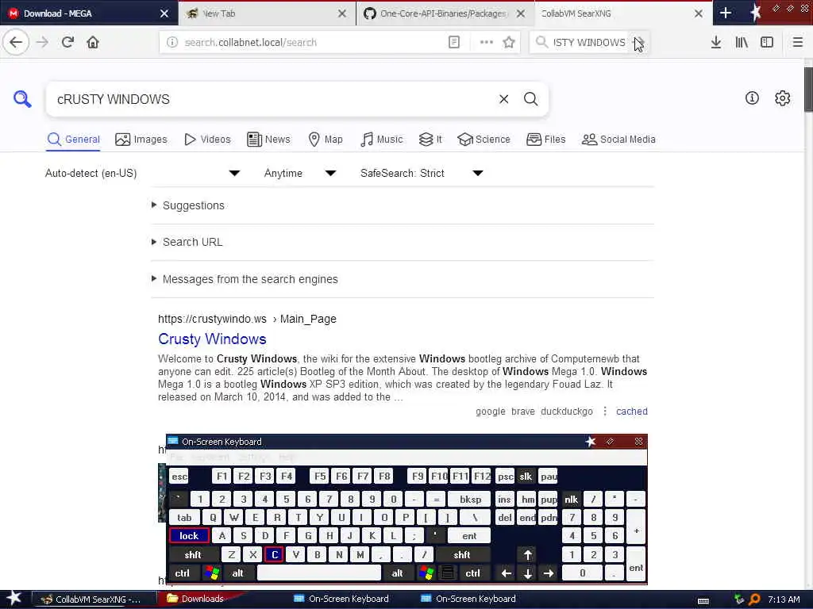Show site information icon in address bar
This screenshot has height=609, width=813.
tap(172, 42)
